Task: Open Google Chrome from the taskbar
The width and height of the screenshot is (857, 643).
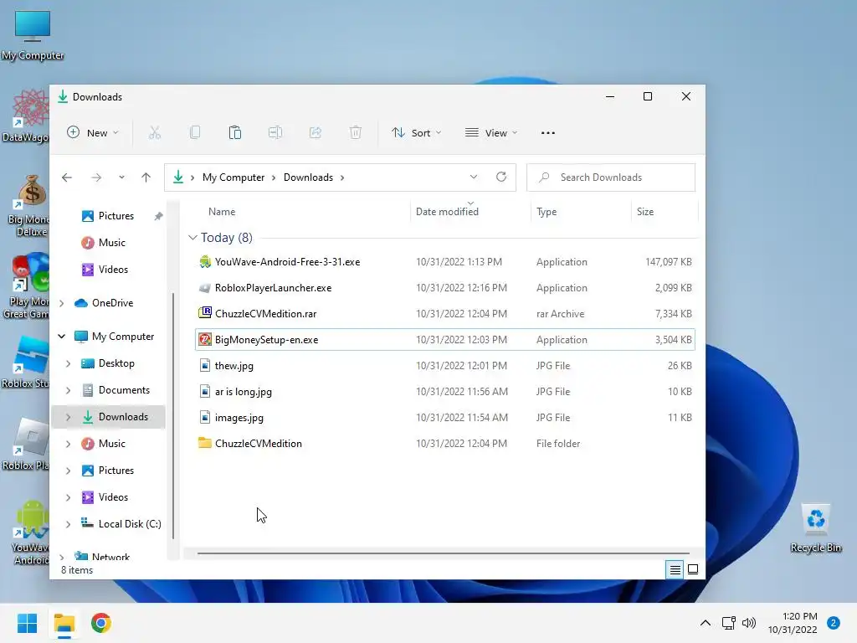Action: pos(101,623)
